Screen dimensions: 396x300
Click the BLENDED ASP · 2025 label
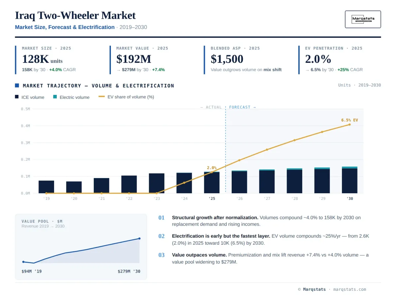235,48
